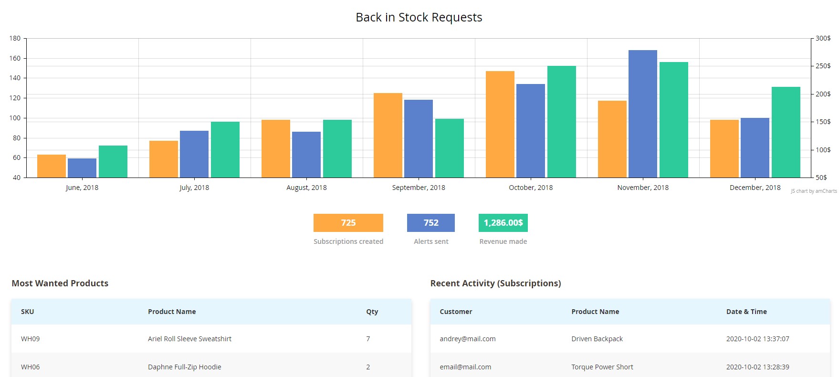
Task: Click the orange August 2018 bar
Action: (x=276, y=148)
